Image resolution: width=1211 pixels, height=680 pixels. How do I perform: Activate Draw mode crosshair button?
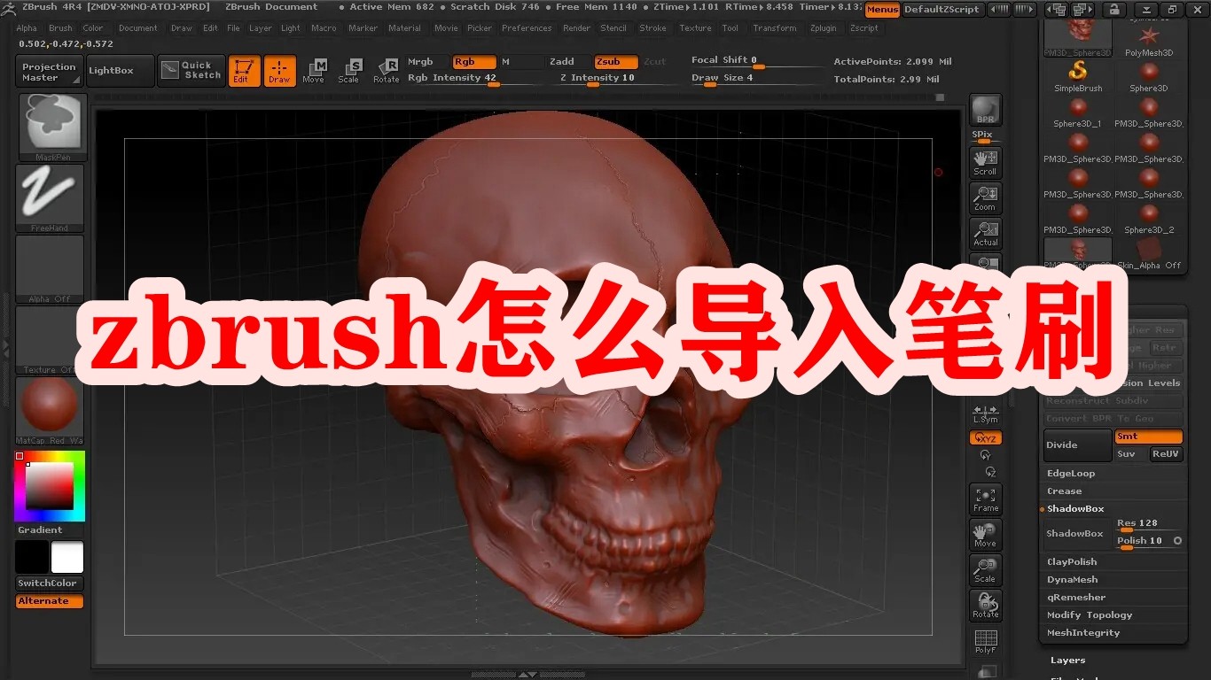click(x=279, y=71)
